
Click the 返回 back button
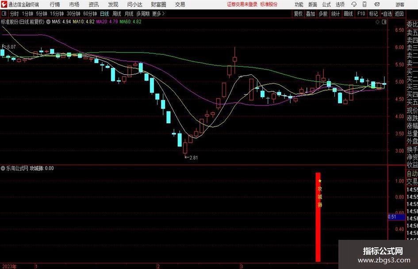click(399, 14)
